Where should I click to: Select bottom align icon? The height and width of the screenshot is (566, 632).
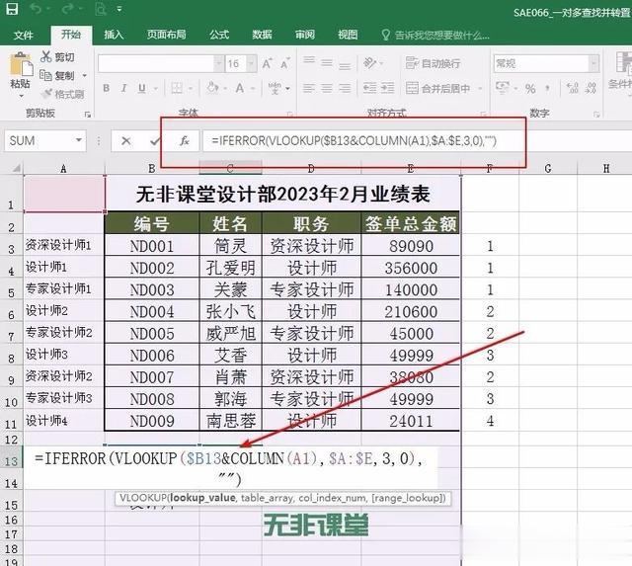[x=345, y=64]
